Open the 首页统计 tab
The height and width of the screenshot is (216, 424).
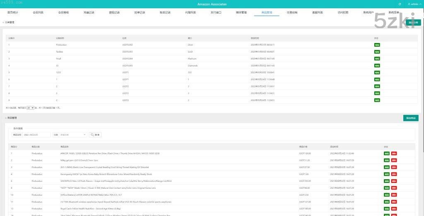click(13, 13)
